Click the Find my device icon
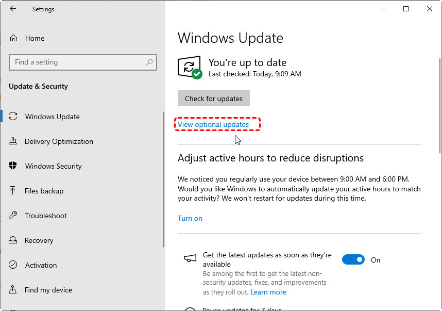 13,290
